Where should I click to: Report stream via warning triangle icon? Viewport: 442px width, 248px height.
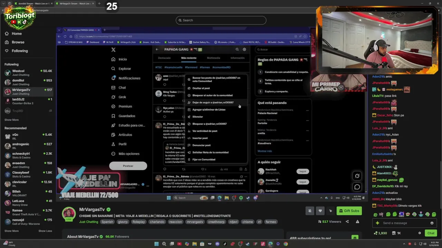[357, 221]
